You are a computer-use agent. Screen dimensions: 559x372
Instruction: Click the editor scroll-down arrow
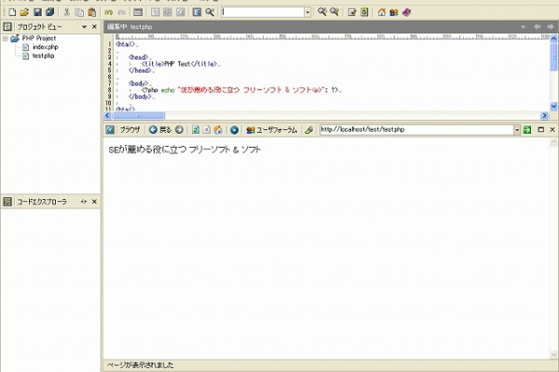[x=553, y=106]
